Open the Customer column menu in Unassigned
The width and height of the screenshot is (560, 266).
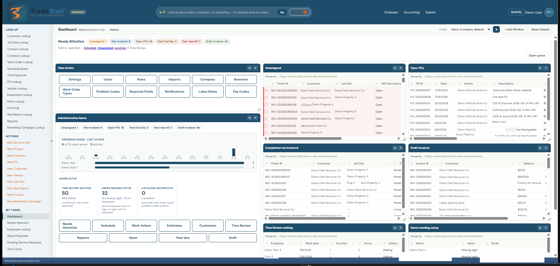tap(330, 84)
